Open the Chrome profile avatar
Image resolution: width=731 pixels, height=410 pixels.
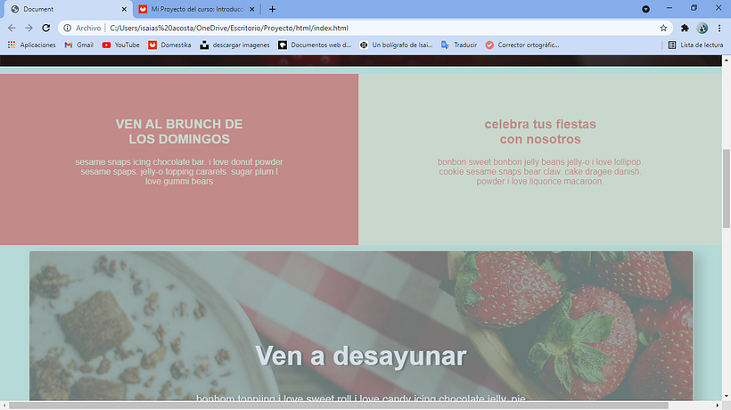tap(702, 28)
